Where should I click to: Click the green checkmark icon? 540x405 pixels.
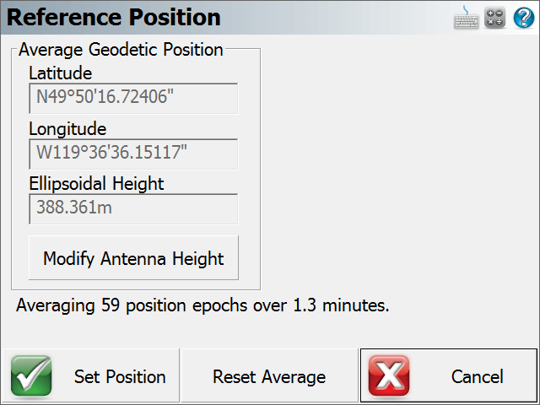tap(31, 375)
